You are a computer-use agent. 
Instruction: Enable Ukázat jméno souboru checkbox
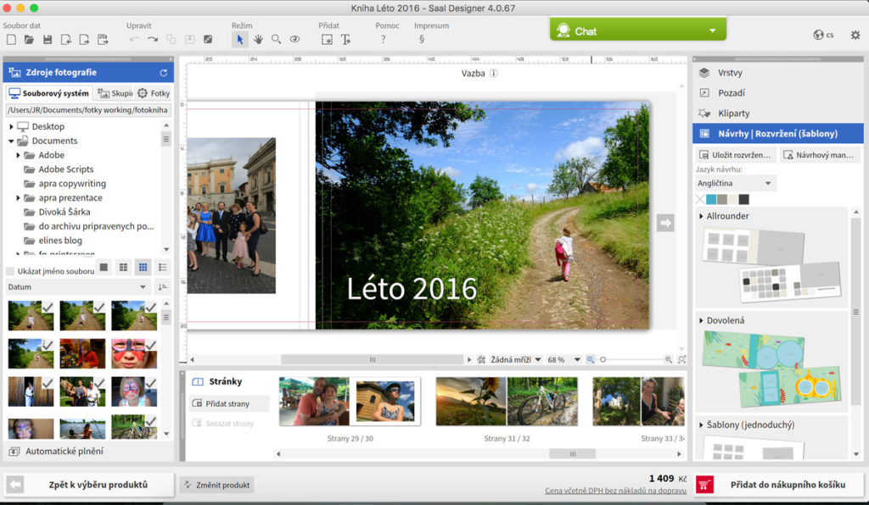click(x=10, y=271)
